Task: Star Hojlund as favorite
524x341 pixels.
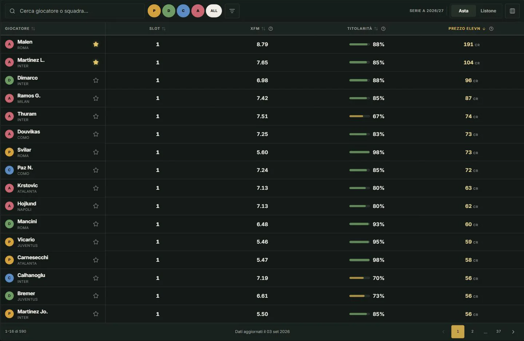Action: tap(96, 206)
